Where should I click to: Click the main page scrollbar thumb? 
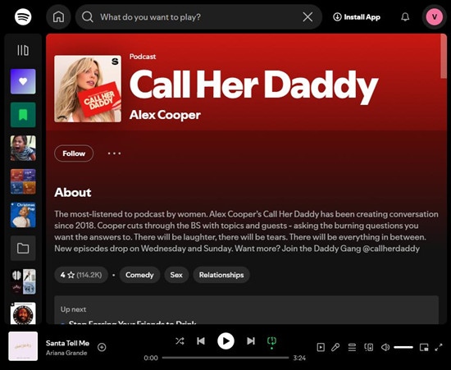444,57
